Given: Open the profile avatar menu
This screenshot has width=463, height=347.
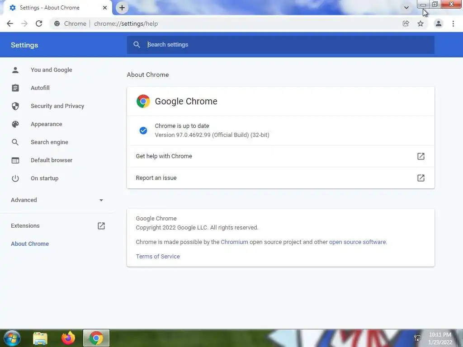Looking at the screenshot, I should click(x=439, y=23).
